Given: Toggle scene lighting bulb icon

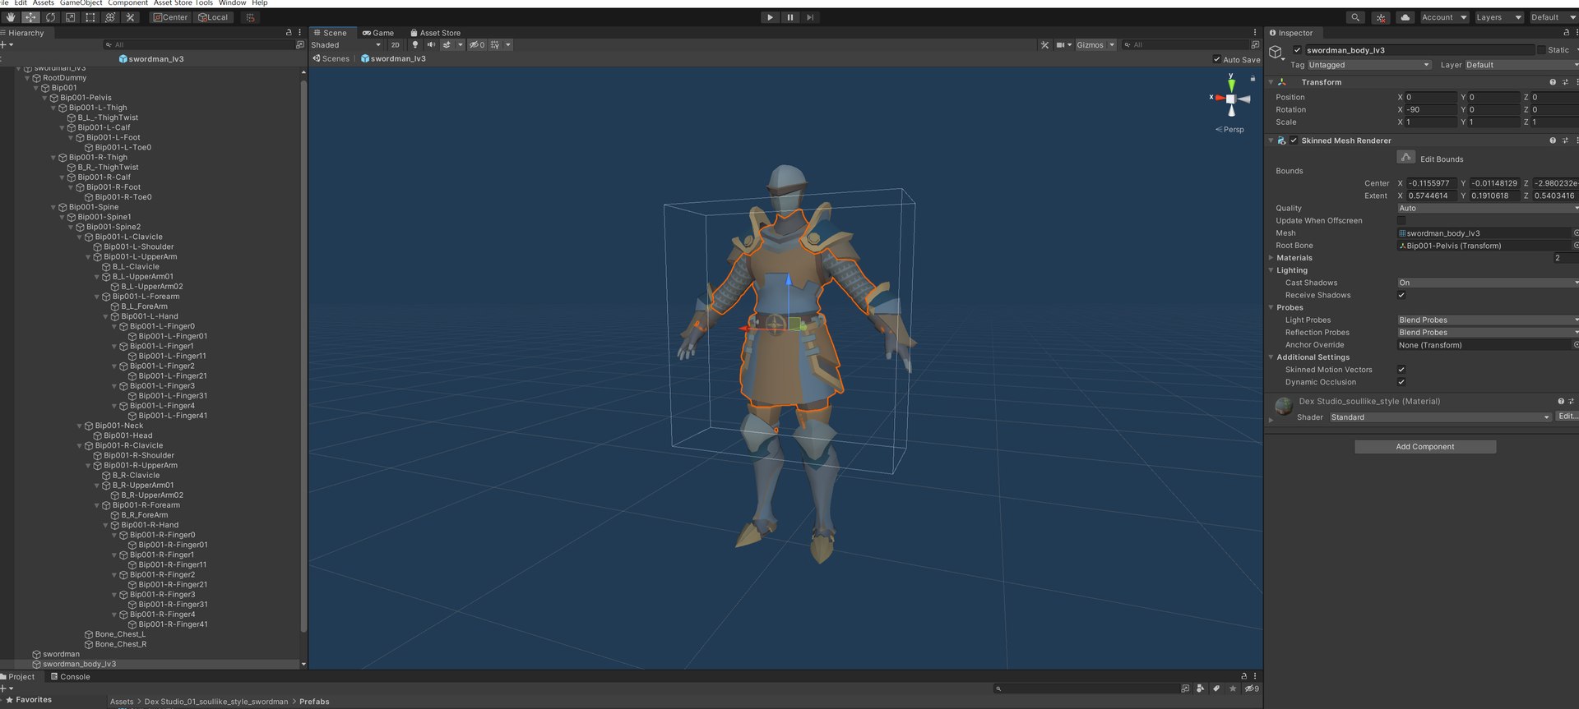Looking at the screenshot, I should pos(414,45).
